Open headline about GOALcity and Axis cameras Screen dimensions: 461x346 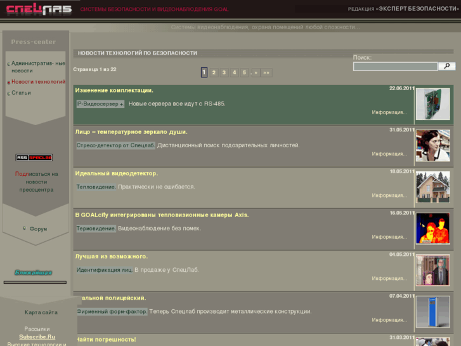tap(162, 215)
